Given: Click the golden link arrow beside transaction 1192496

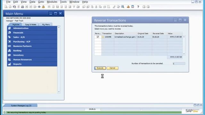Looking at the screenshot, I should [103, 37].
